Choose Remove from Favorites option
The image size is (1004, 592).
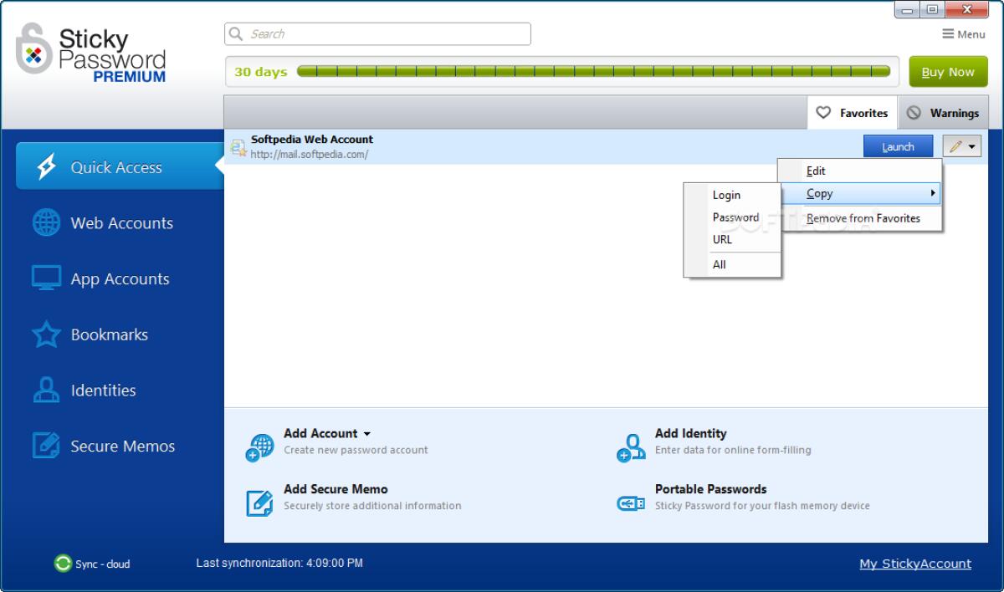click(862, 217)
